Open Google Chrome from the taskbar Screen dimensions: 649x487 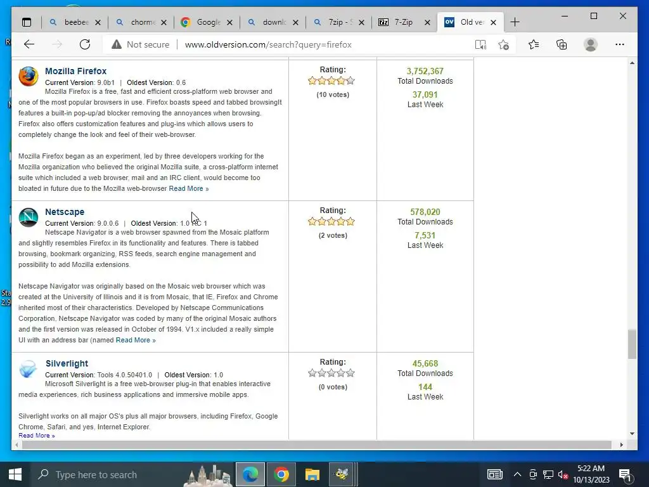click(281, 474)
